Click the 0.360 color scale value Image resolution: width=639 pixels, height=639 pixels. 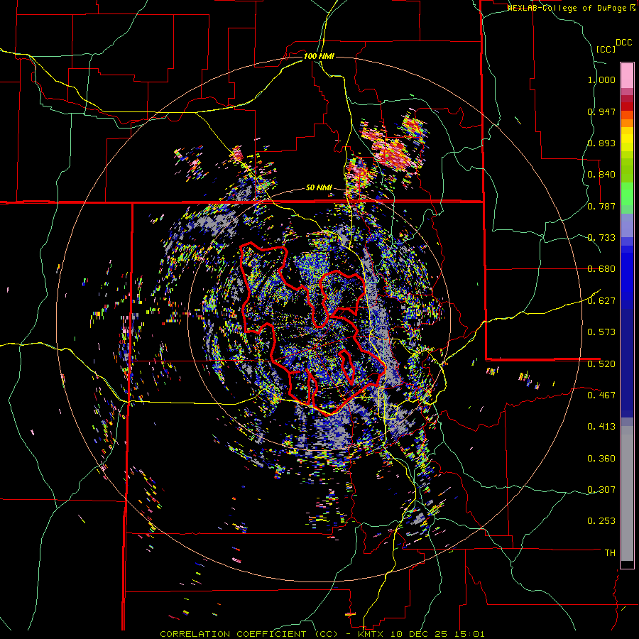coord(601,459)
